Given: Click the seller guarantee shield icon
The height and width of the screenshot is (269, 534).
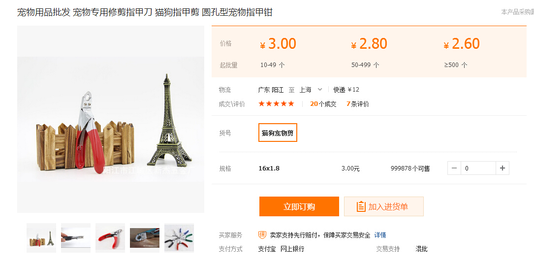Looking at the screenshot, I should point(262,235).
